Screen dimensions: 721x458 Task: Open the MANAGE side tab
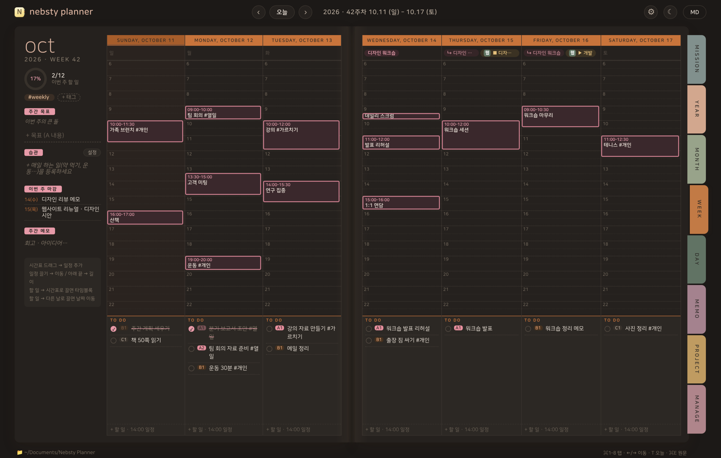coord(697,409)
